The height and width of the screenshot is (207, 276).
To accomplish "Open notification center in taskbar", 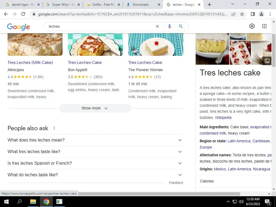I will pos(267,202).
